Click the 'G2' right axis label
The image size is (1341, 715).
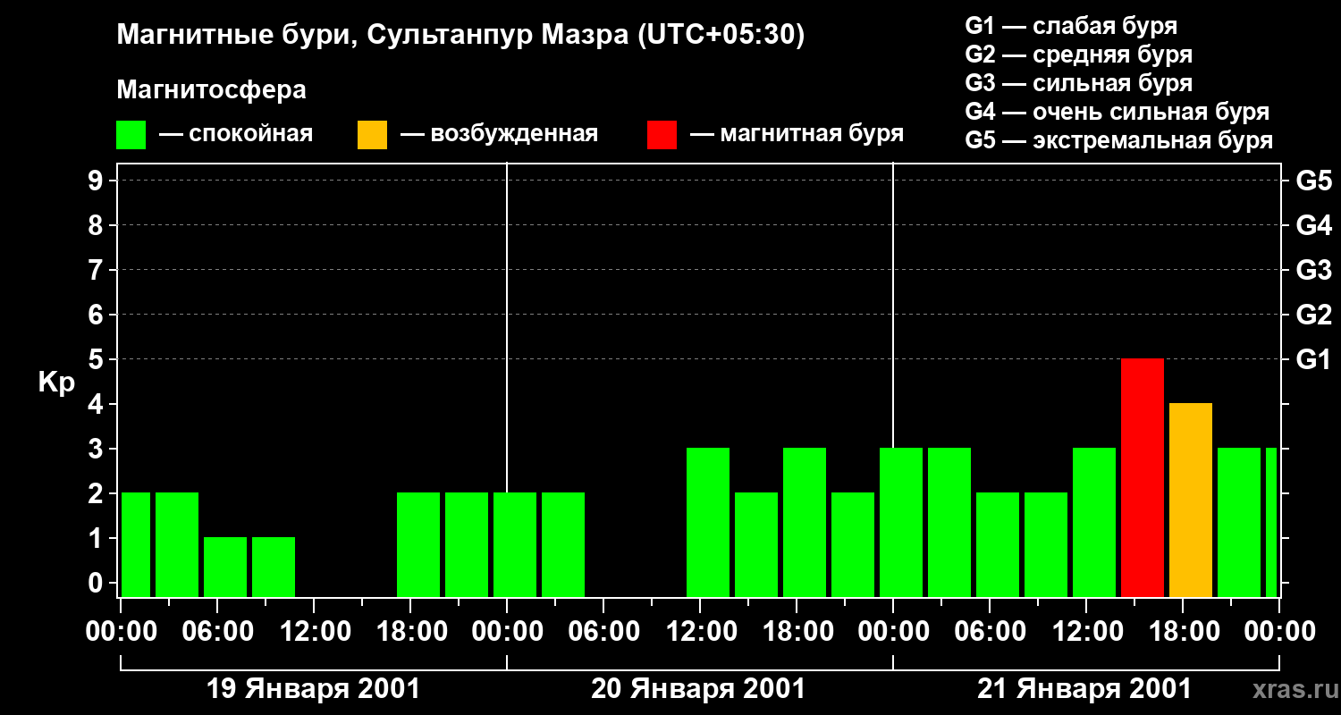[1313, 315]
